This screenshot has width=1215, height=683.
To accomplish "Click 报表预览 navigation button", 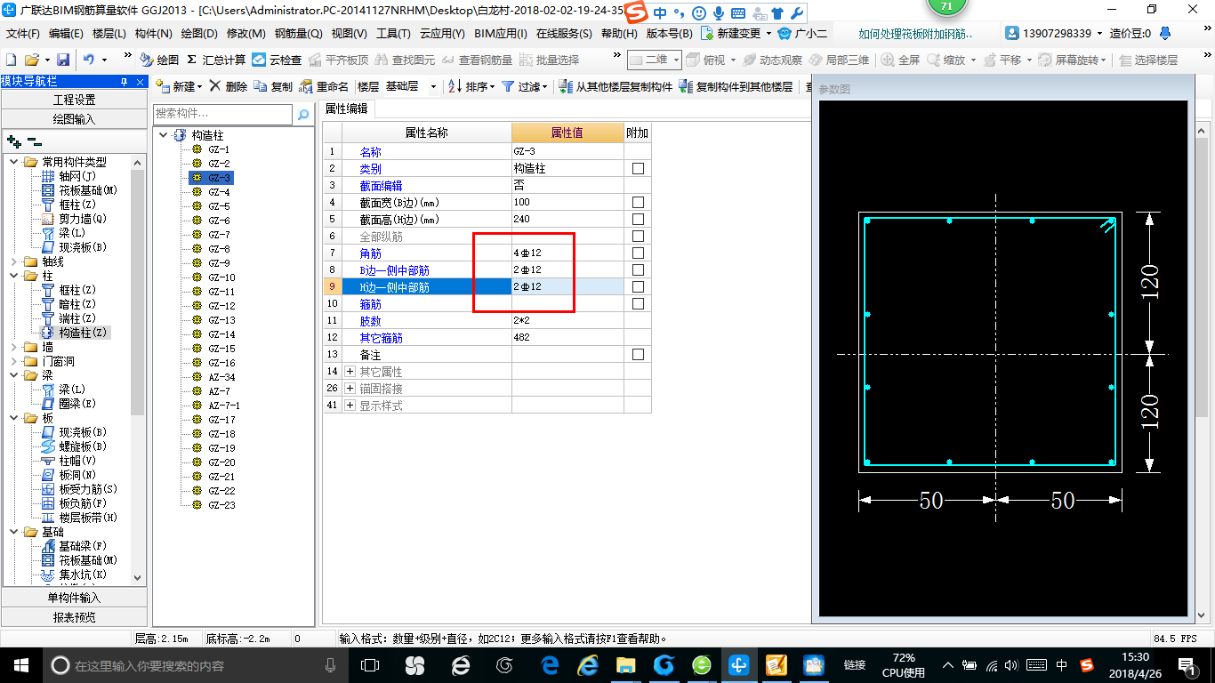I will 75,616.
